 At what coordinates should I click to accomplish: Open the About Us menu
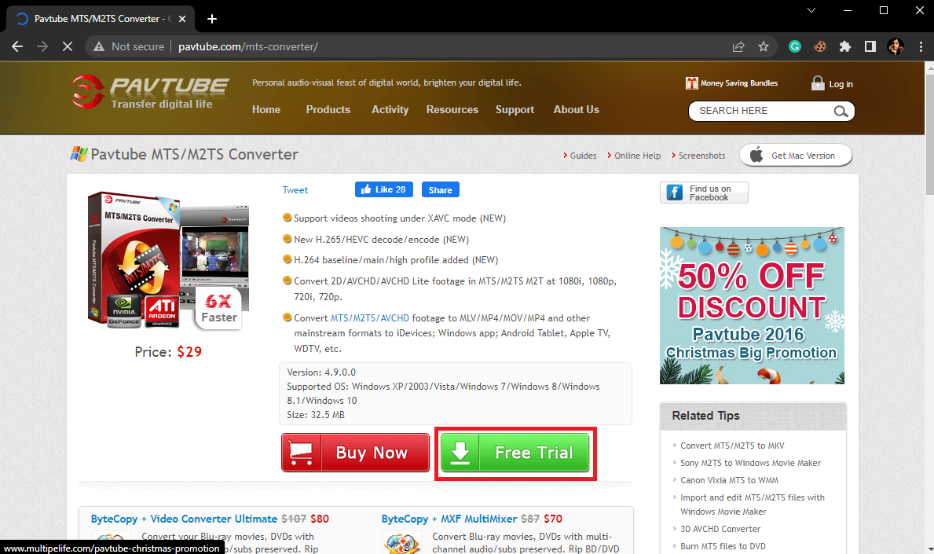[x=576, y=109]
